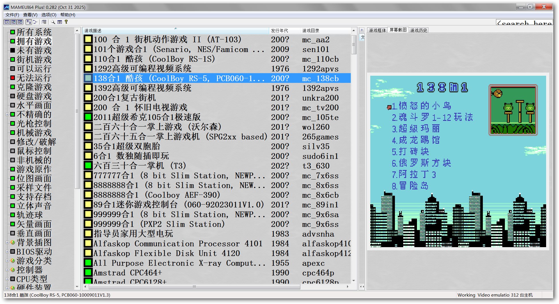
Task: Click the 中 language toolbar icon
Action: 60,22
